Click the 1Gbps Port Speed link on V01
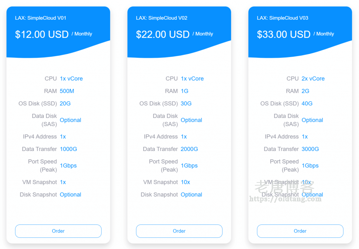359x249 pixels. [68, 165]
